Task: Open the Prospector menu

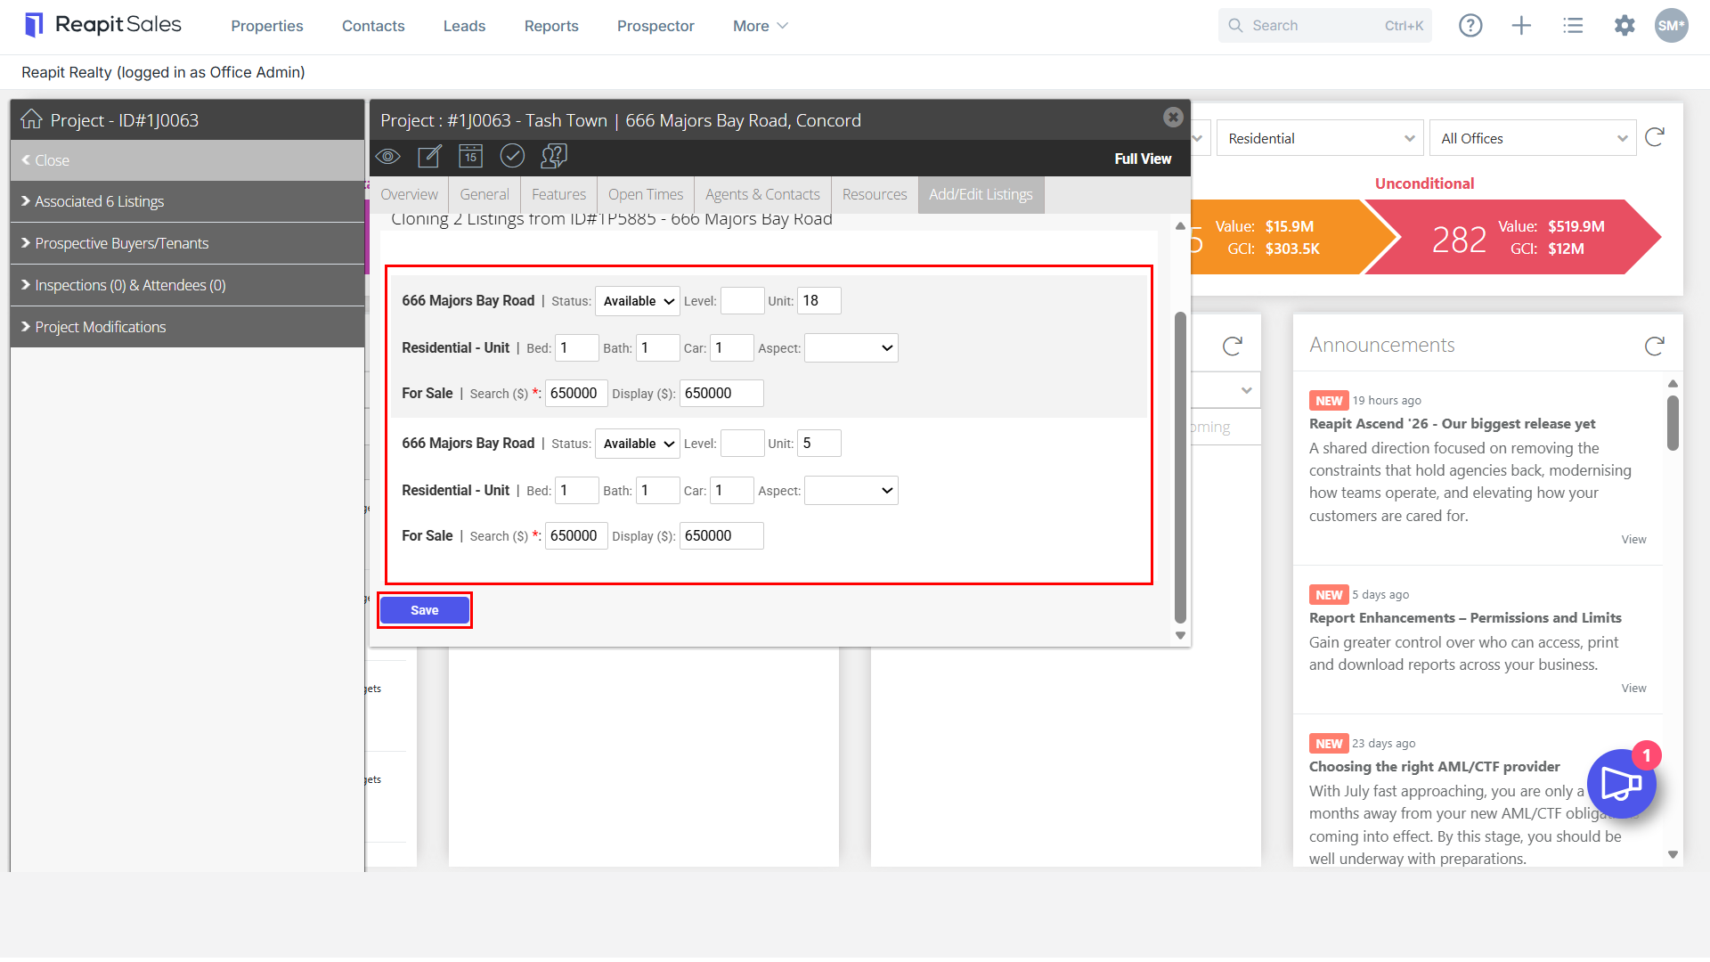Action: [x=655, y=26]
